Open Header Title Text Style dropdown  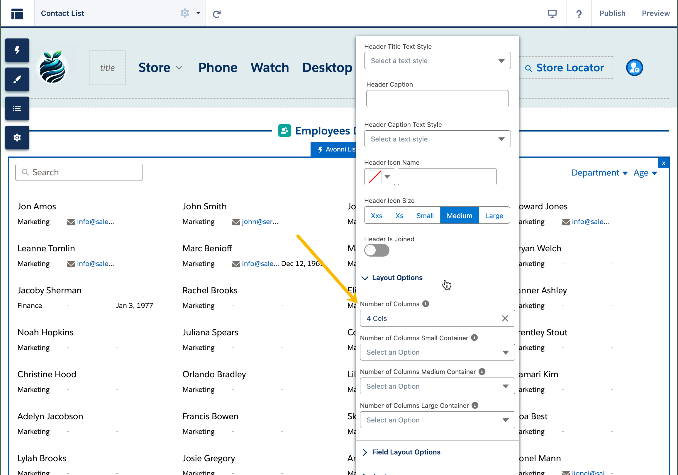pos(437,60)
